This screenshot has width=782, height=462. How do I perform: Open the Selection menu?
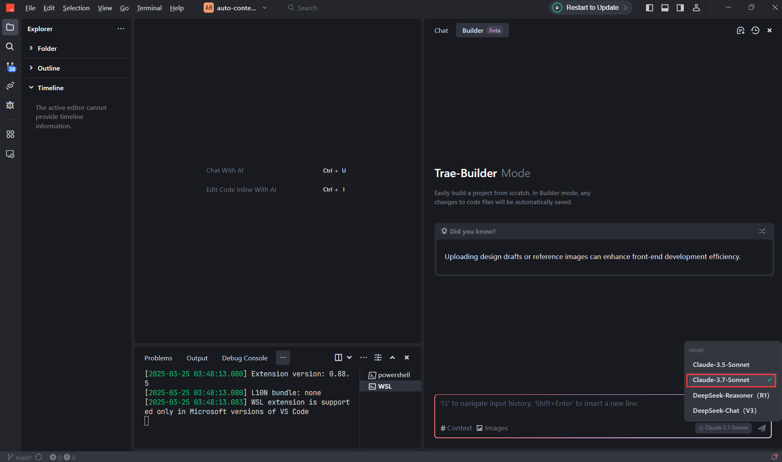76,8
